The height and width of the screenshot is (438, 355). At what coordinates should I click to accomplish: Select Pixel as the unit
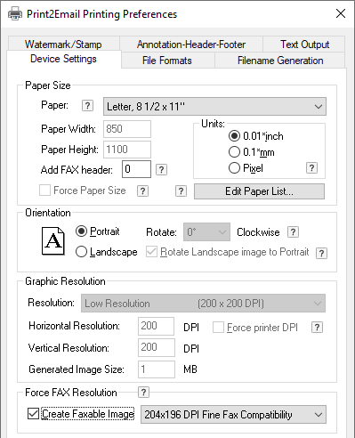234,168
